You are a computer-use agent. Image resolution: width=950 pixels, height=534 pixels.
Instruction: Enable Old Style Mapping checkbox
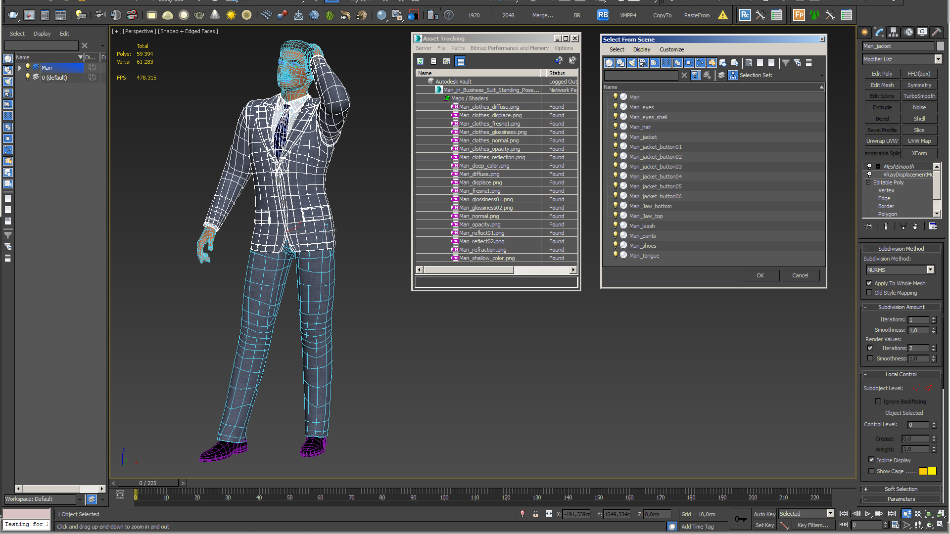(869, 293)
